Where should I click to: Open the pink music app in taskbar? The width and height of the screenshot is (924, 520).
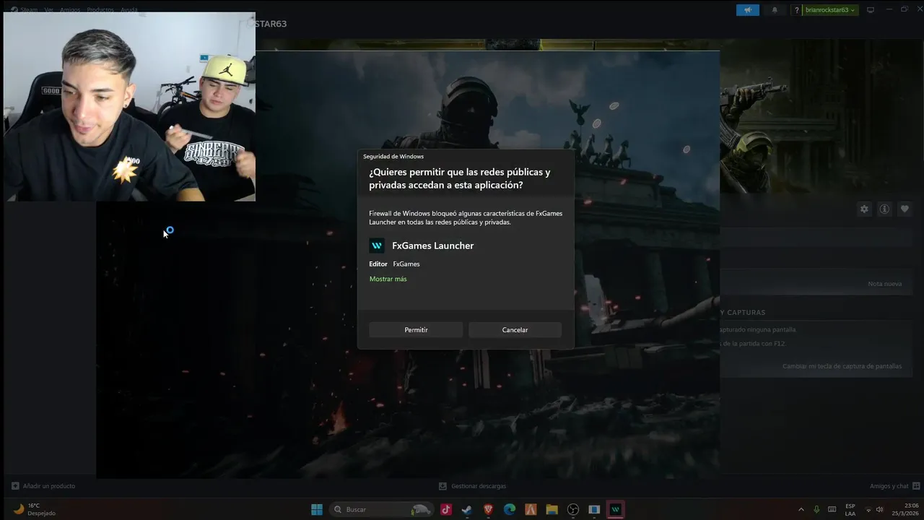(446, 509)
